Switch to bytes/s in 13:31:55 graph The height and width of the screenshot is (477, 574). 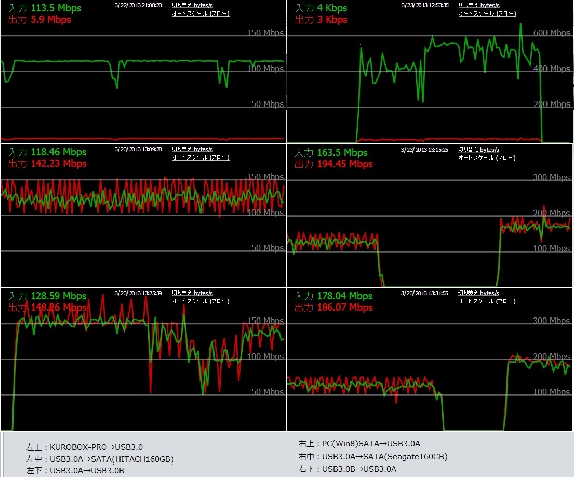[478, 293]
